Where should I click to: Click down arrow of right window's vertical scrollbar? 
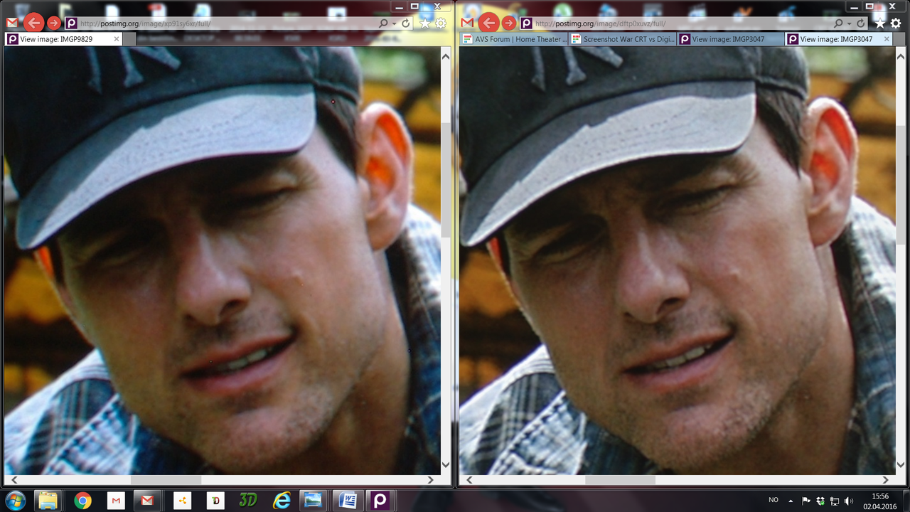pyautogui.click(x=901, y=465)
